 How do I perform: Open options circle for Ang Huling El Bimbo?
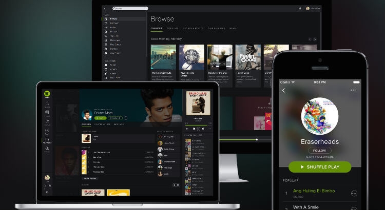pyautogui.click(x=354, y=193)
